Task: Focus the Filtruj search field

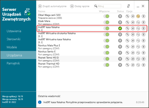Action: click(108, 6)
